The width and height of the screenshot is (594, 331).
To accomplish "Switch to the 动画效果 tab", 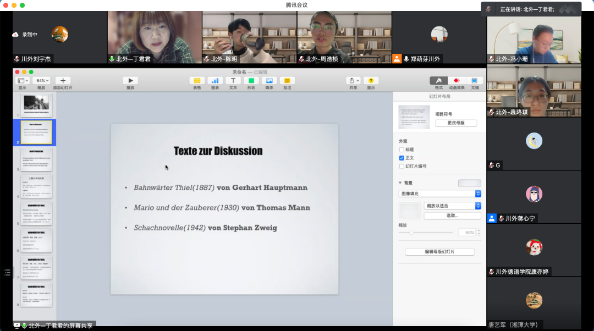I will click(x=457, y=81).
